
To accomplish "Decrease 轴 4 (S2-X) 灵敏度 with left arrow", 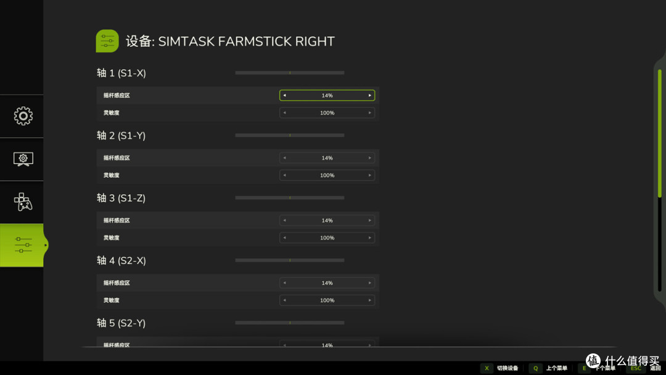I will 284,300.
